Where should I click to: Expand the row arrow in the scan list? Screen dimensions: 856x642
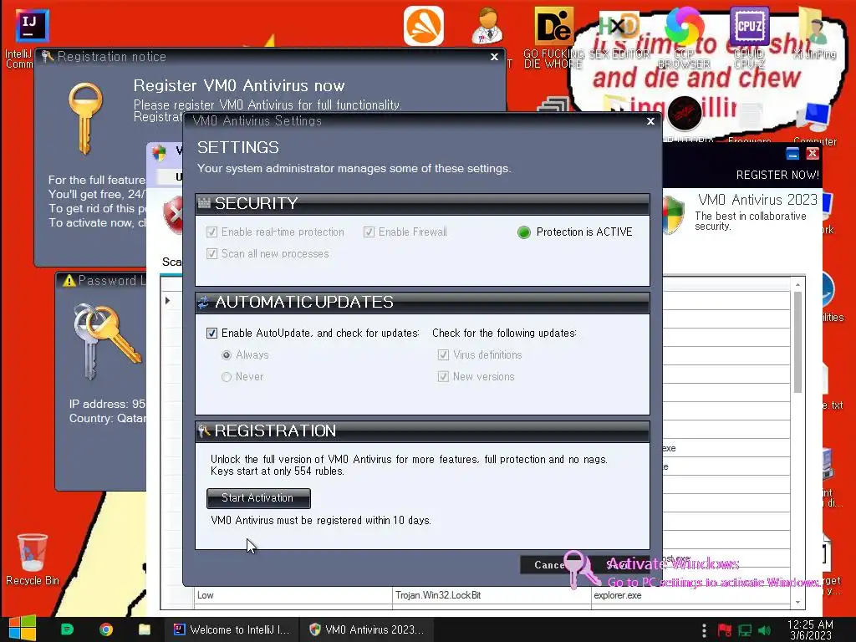[167, 301]
